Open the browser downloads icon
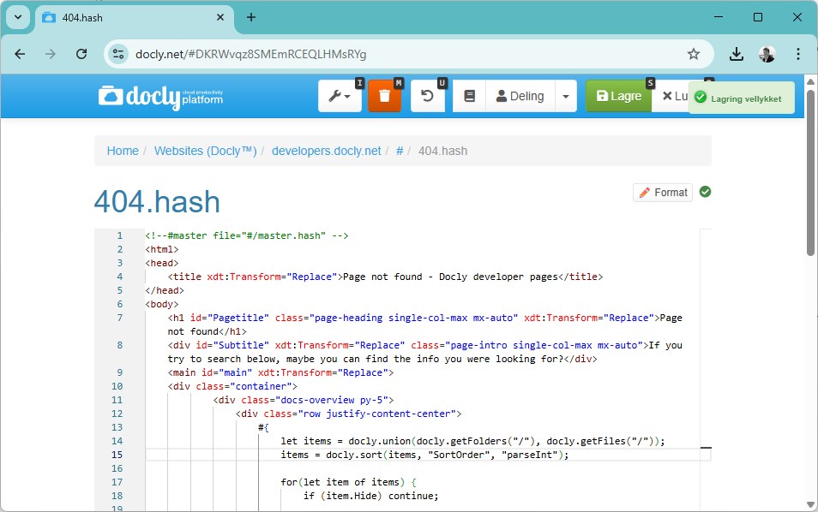Viewport: 818px width, 512px height. point(736,54)
